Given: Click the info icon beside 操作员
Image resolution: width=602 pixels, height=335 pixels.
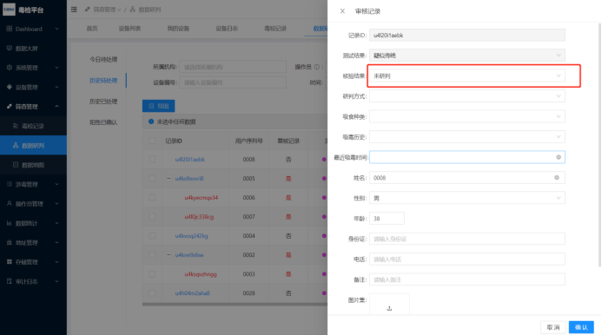Looking at the screenshot, I should (317, 67).
